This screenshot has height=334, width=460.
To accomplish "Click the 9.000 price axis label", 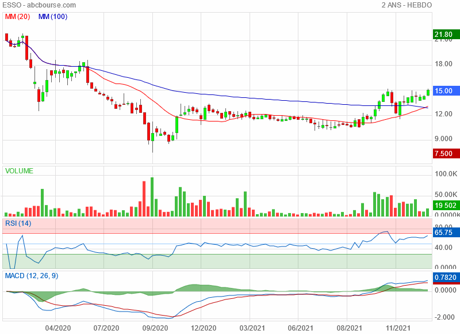I will 443,139.
